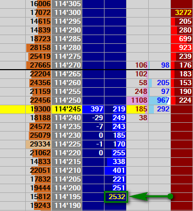Click the ask size 205 at 114'295
Image resolution: width=193 pixels, height=211 pixels.
(182, 21)
